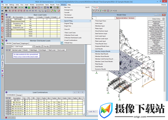Click the Zoom Out magnifier icon

tap(43, 11)
